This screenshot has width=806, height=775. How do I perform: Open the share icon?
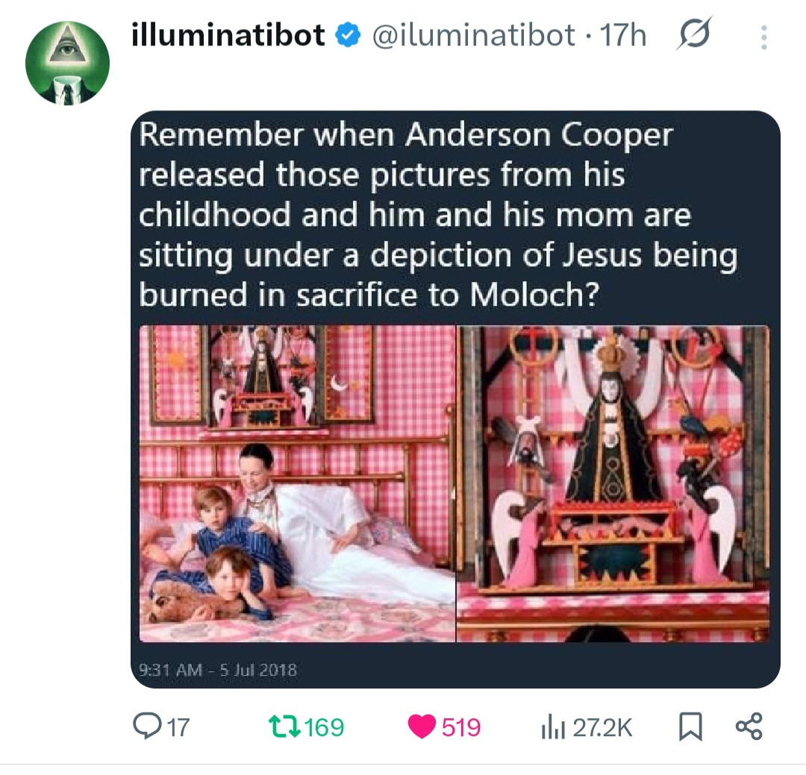pos(749,727)
